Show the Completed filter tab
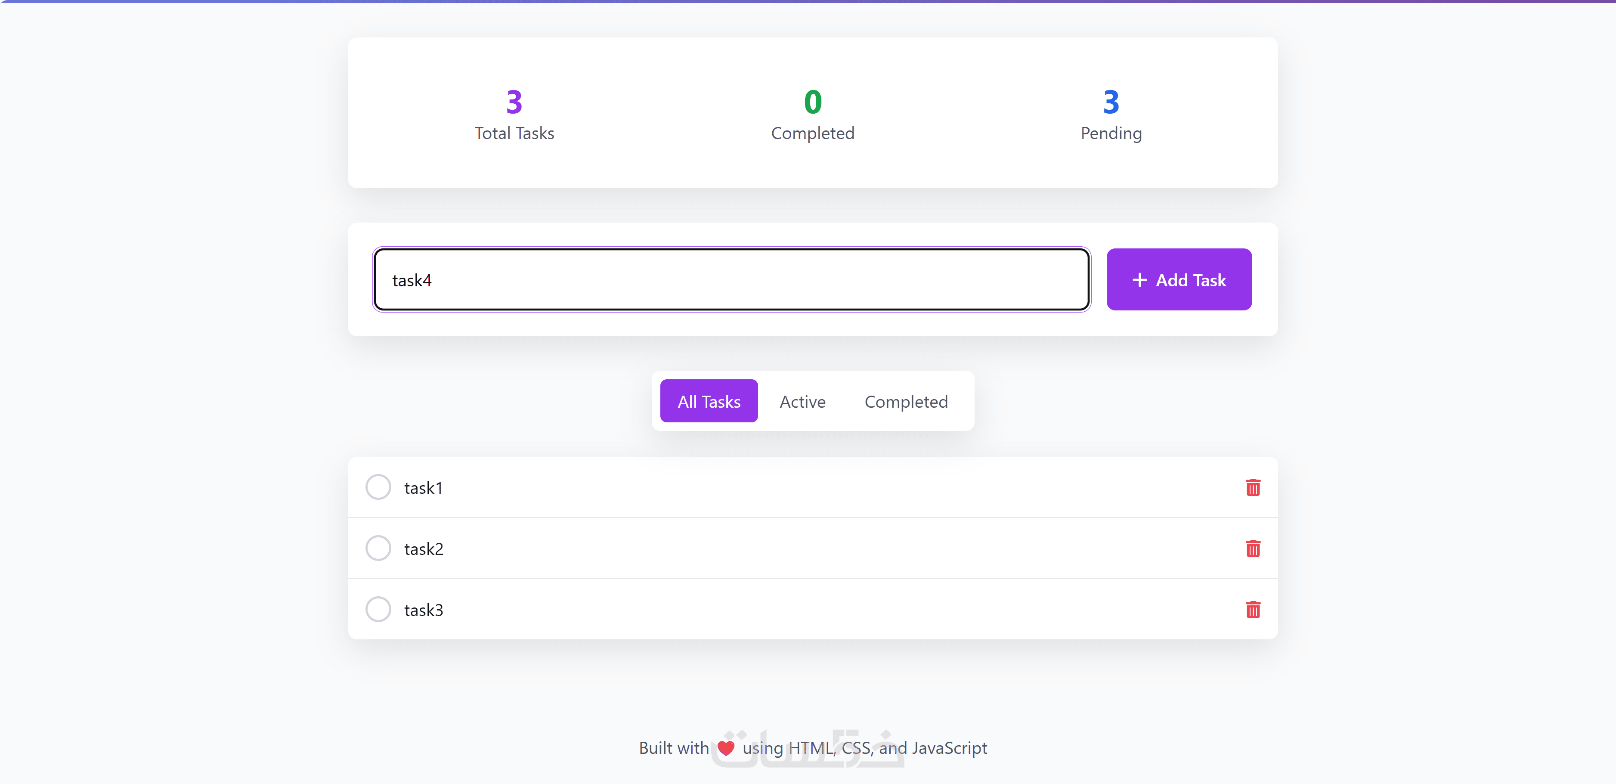 click(x=905, y=401)
